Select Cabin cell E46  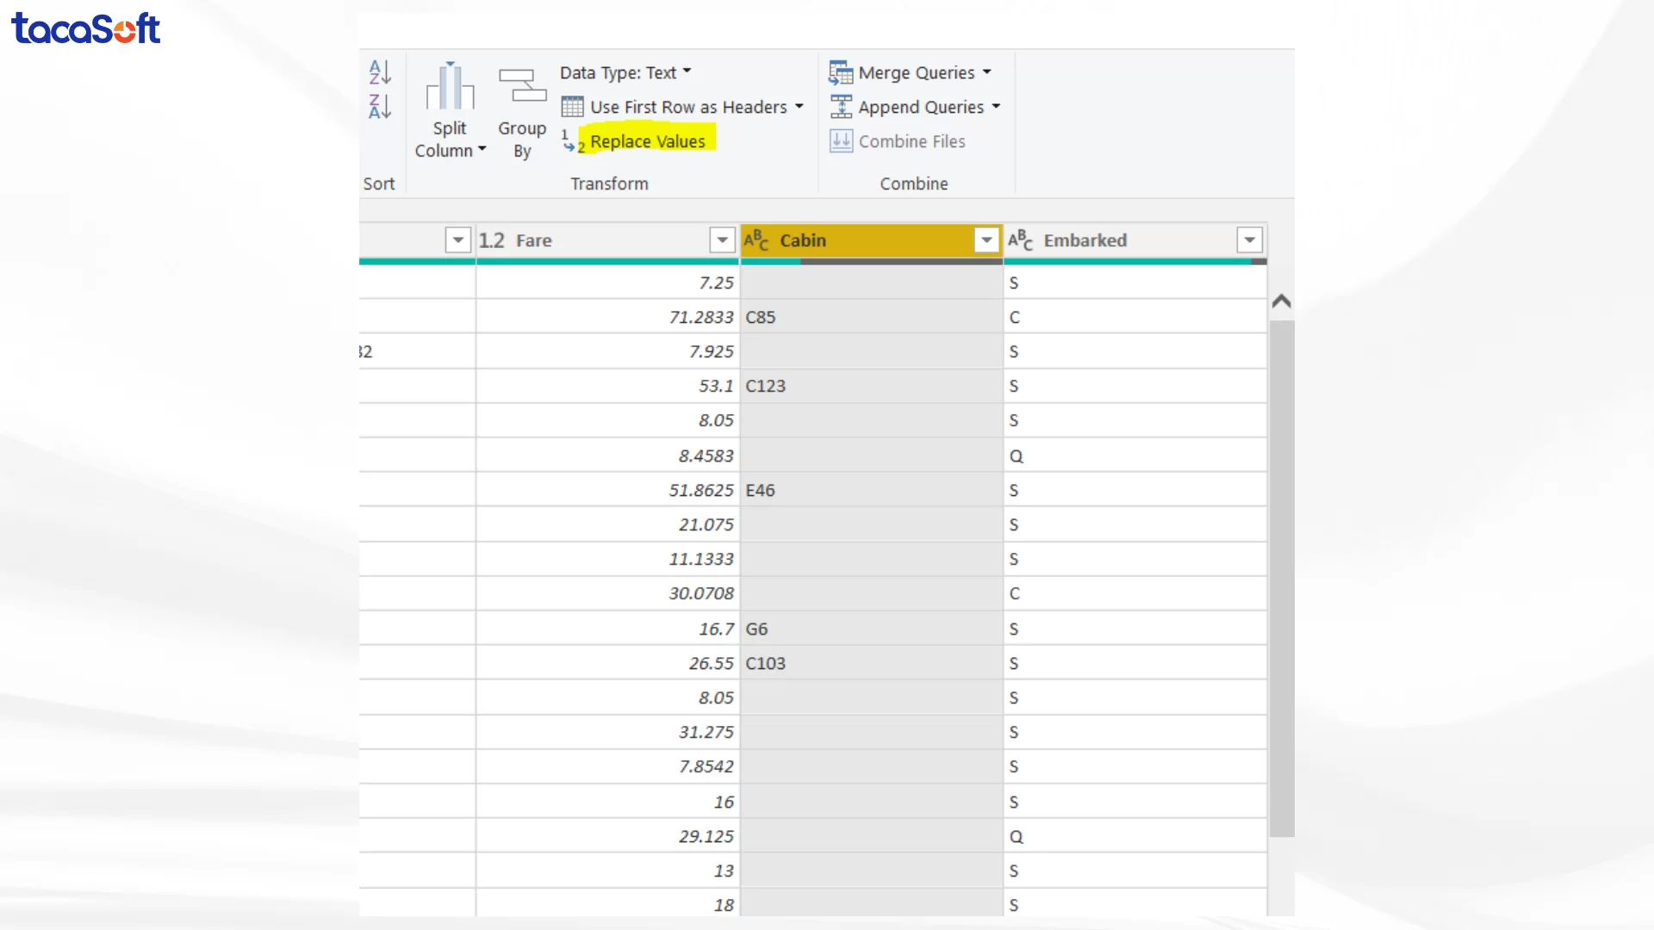tap(871, 490)
